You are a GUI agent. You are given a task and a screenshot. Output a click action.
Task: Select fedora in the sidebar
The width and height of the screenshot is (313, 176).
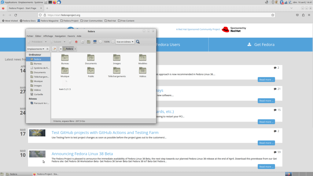(38, 59)
